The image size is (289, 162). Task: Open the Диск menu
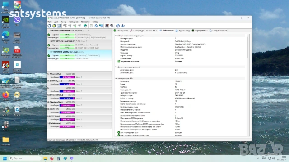coord(56,22)
